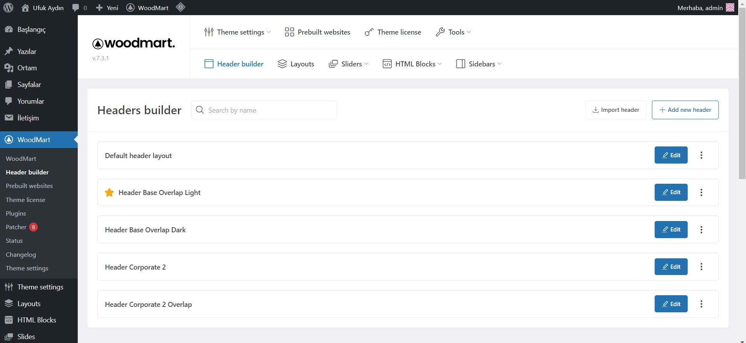
Task: Open Slides in the left sidebar
Action: (39, 337)
